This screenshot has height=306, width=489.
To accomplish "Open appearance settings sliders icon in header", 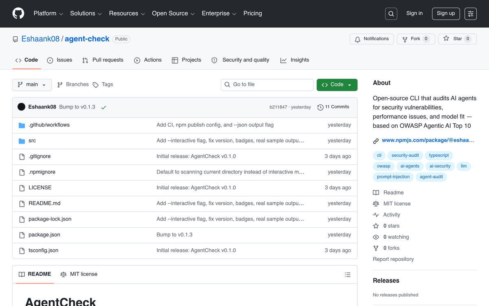I will (471, 14).
